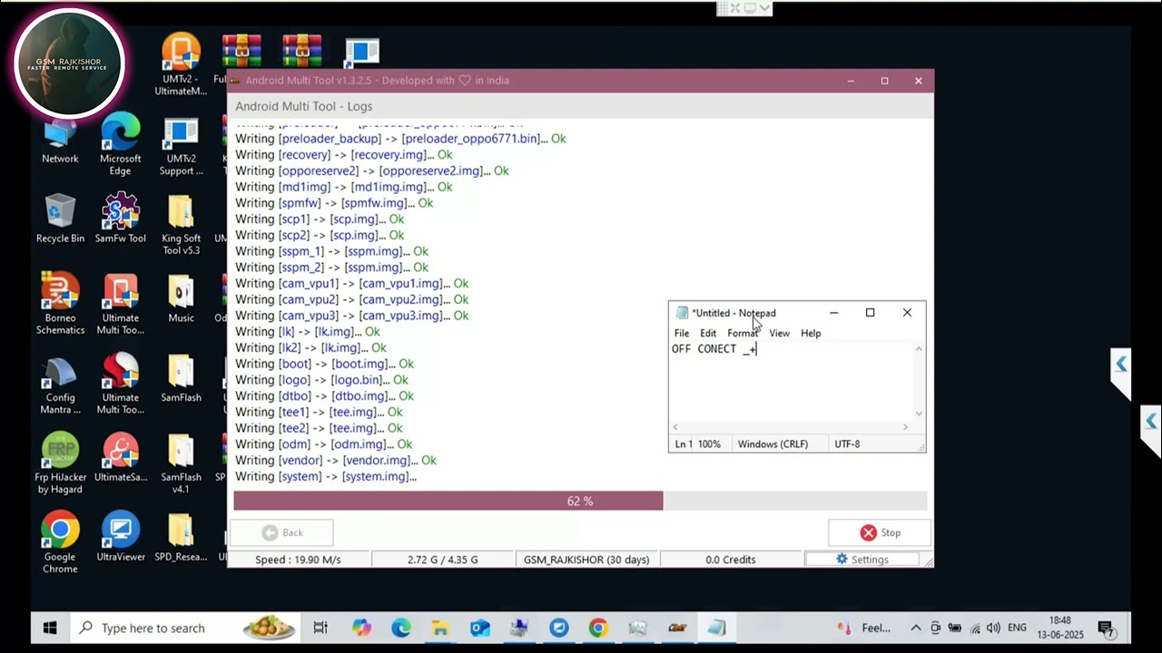This screenshot has height=653, width=1162.
Task: Launch the SamFw Tool shortcut
Action: click(120, 219)
